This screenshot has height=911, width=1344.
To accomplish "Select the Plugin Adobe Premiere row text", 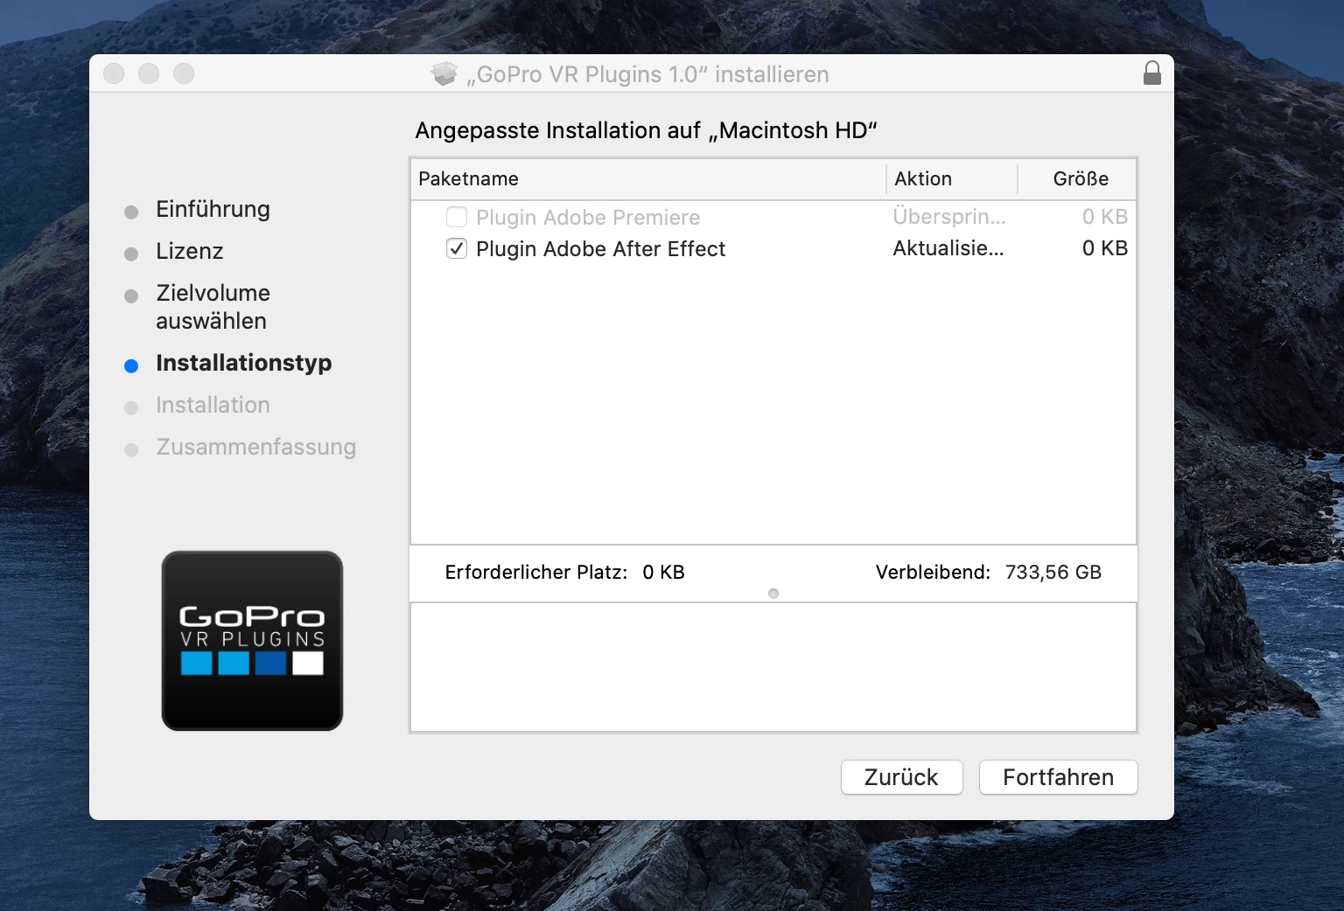I will [588, 218].
